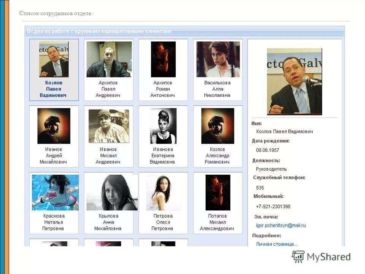
Task: Click the Потапов Михаил Александрович photo
Action: [x=218, y=193]
